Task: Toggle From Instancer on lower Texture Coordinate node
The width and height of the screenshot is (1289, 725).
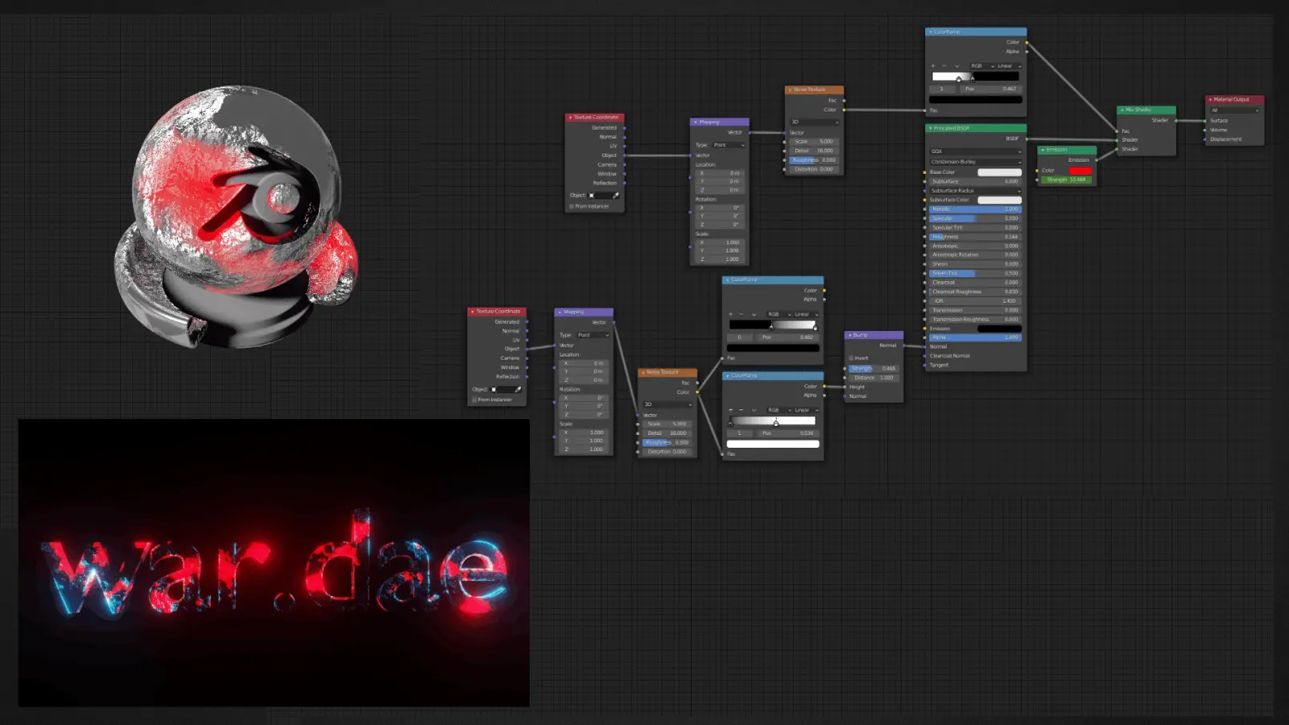Action: click(x=475, y=400)
